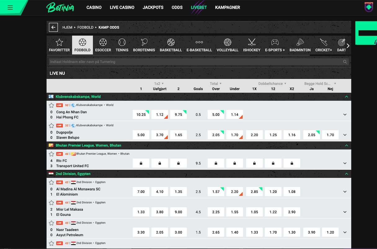Star the Dugopolje vs Slaven Belupo match
Screen dimensions: 377x249
(51, 126)
